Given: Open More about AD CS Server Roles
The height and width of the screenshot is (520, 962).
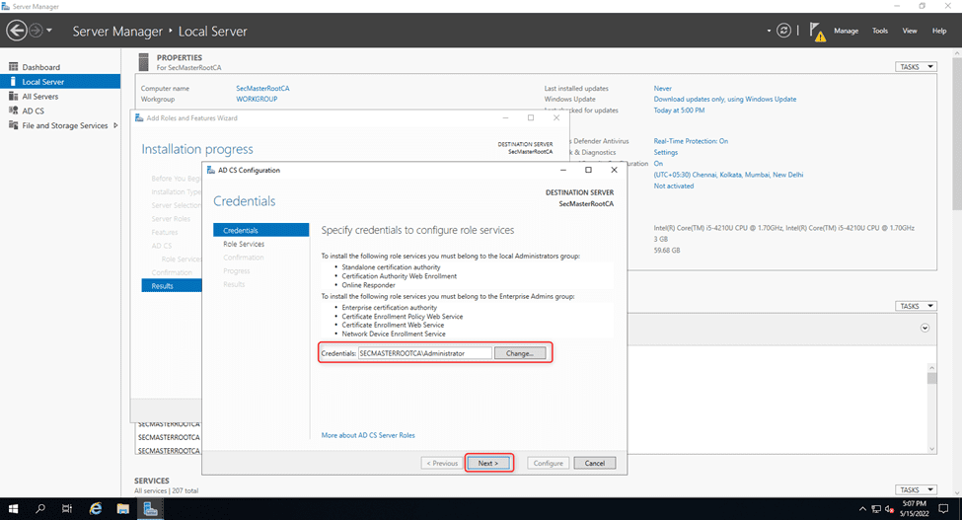Looking at the screenshot, I should click(x=368, y=435).
